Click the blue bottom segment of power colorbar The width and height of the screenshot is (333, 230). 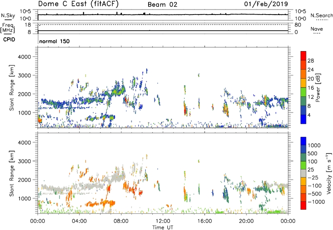pos(303,119)
